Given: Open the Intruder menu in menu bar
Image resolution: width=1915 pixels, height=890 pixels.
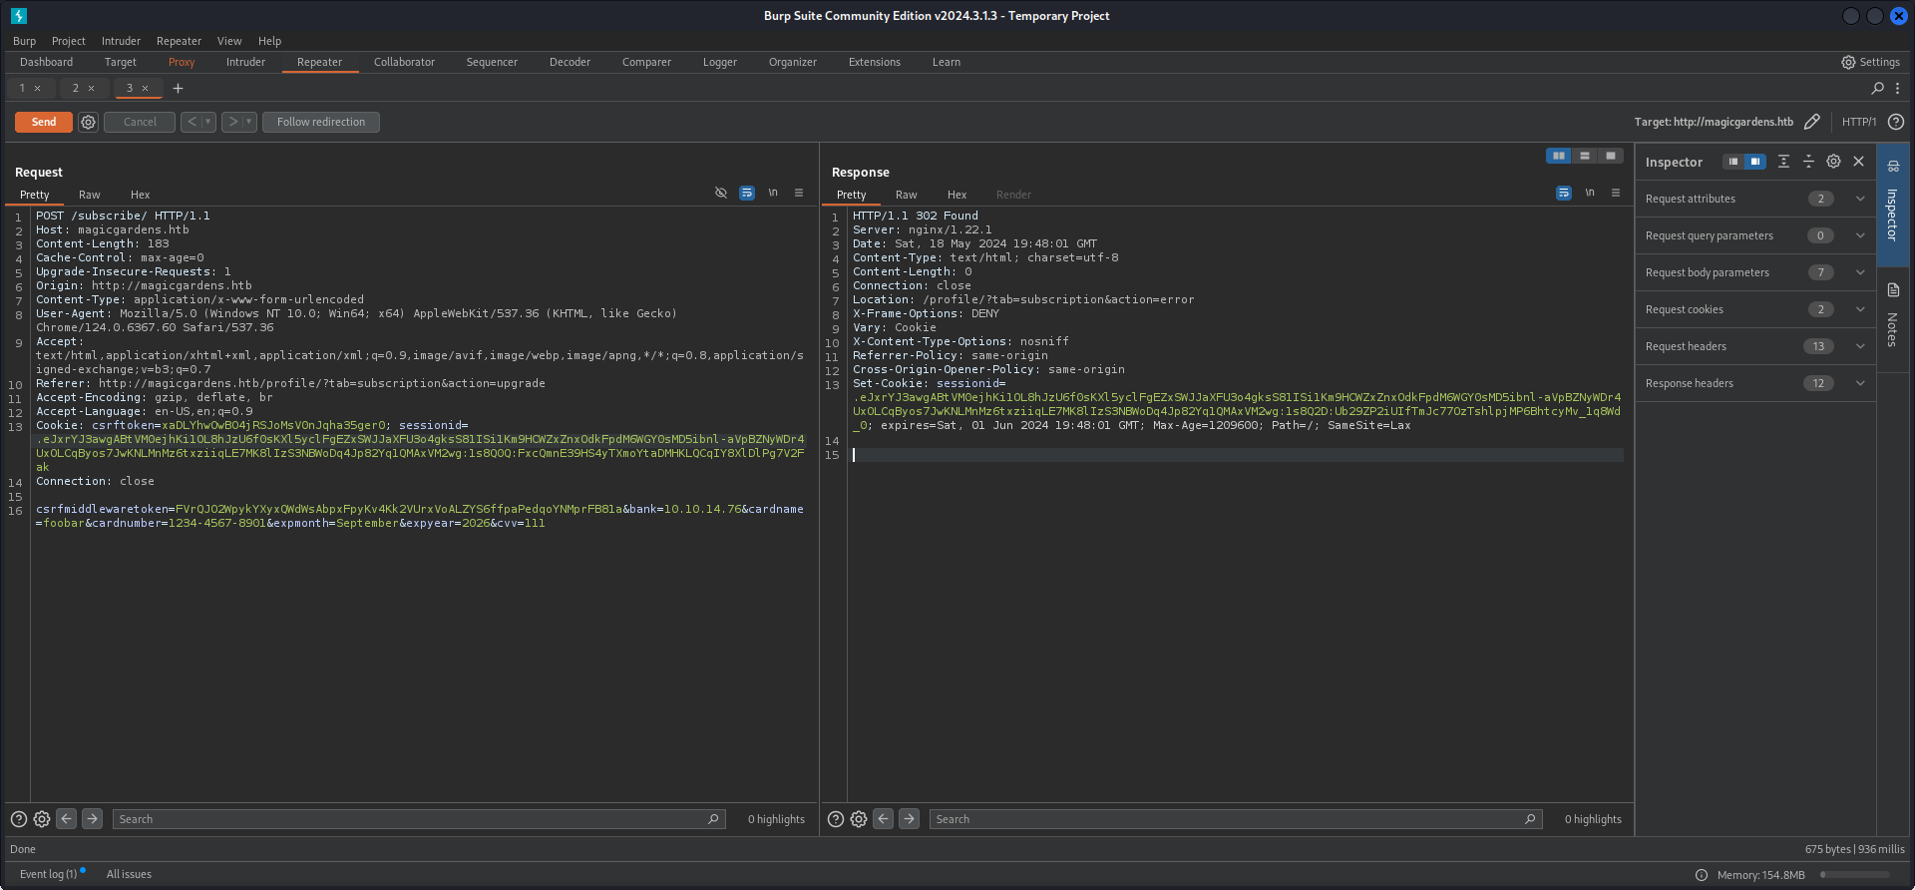Looking at the screenshot, I should (x=121, y=41).
